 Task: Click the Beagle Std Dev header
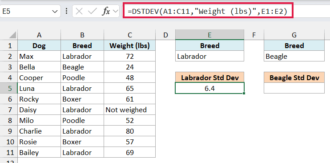[294, 77]
